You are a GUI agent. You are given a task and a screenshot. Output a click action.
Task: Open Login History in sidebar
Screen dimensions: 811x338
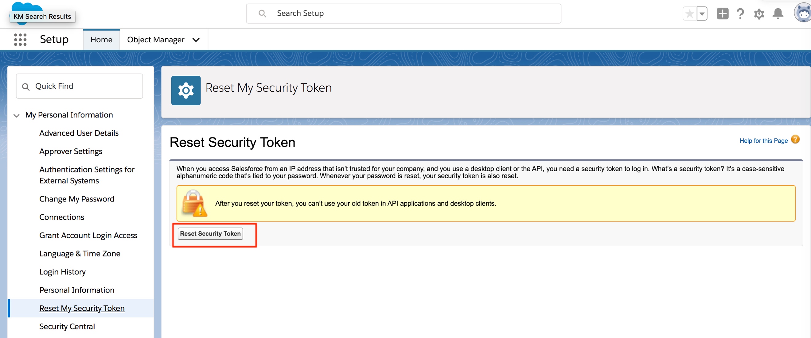coord(62,272)
